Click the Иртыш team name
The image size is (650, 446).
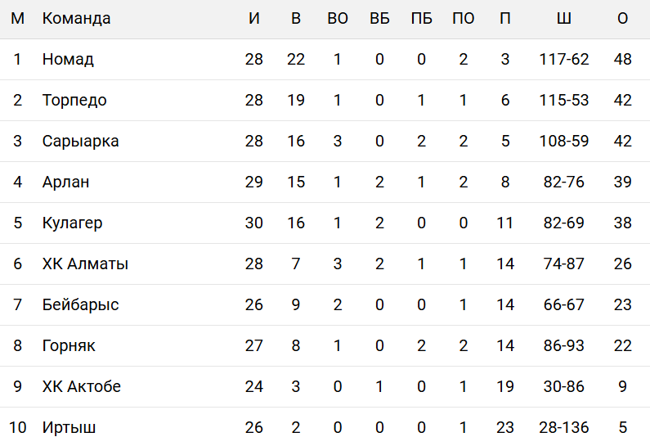pyautogui.click(x=69, y=428)
